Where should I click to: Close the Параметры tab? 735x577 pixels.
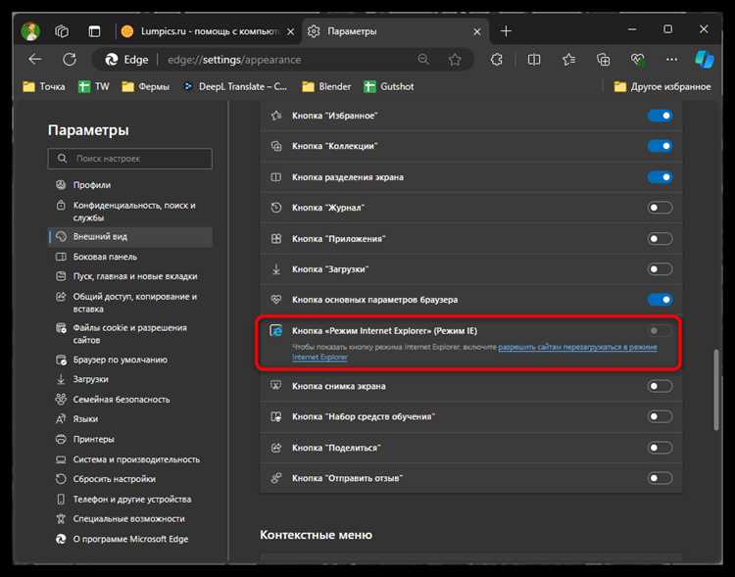tap(476, 31)
